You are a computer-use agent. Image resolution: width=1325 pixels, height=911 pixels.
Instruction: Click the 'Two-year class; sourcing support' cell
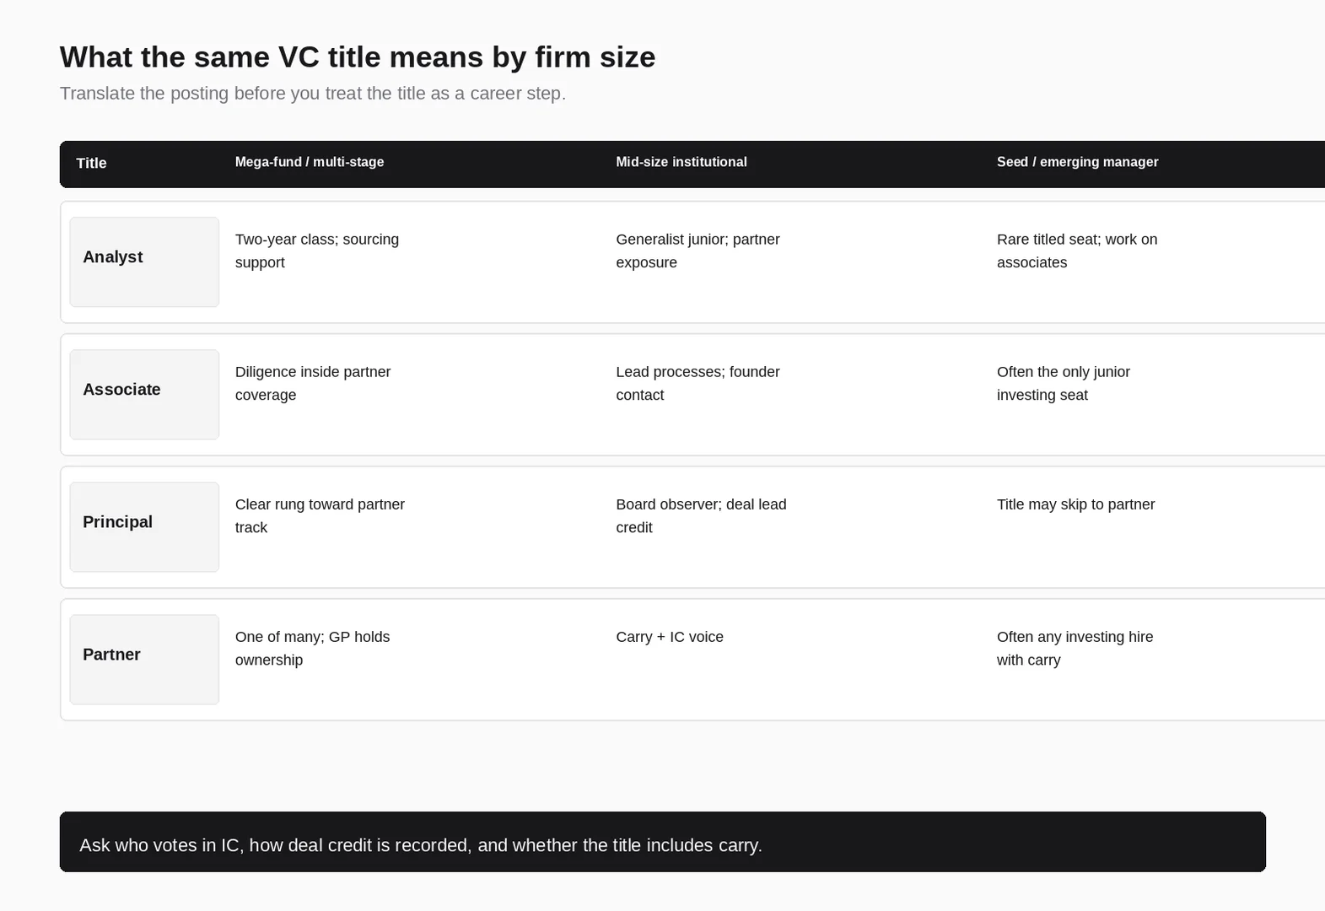pos(317,251)
